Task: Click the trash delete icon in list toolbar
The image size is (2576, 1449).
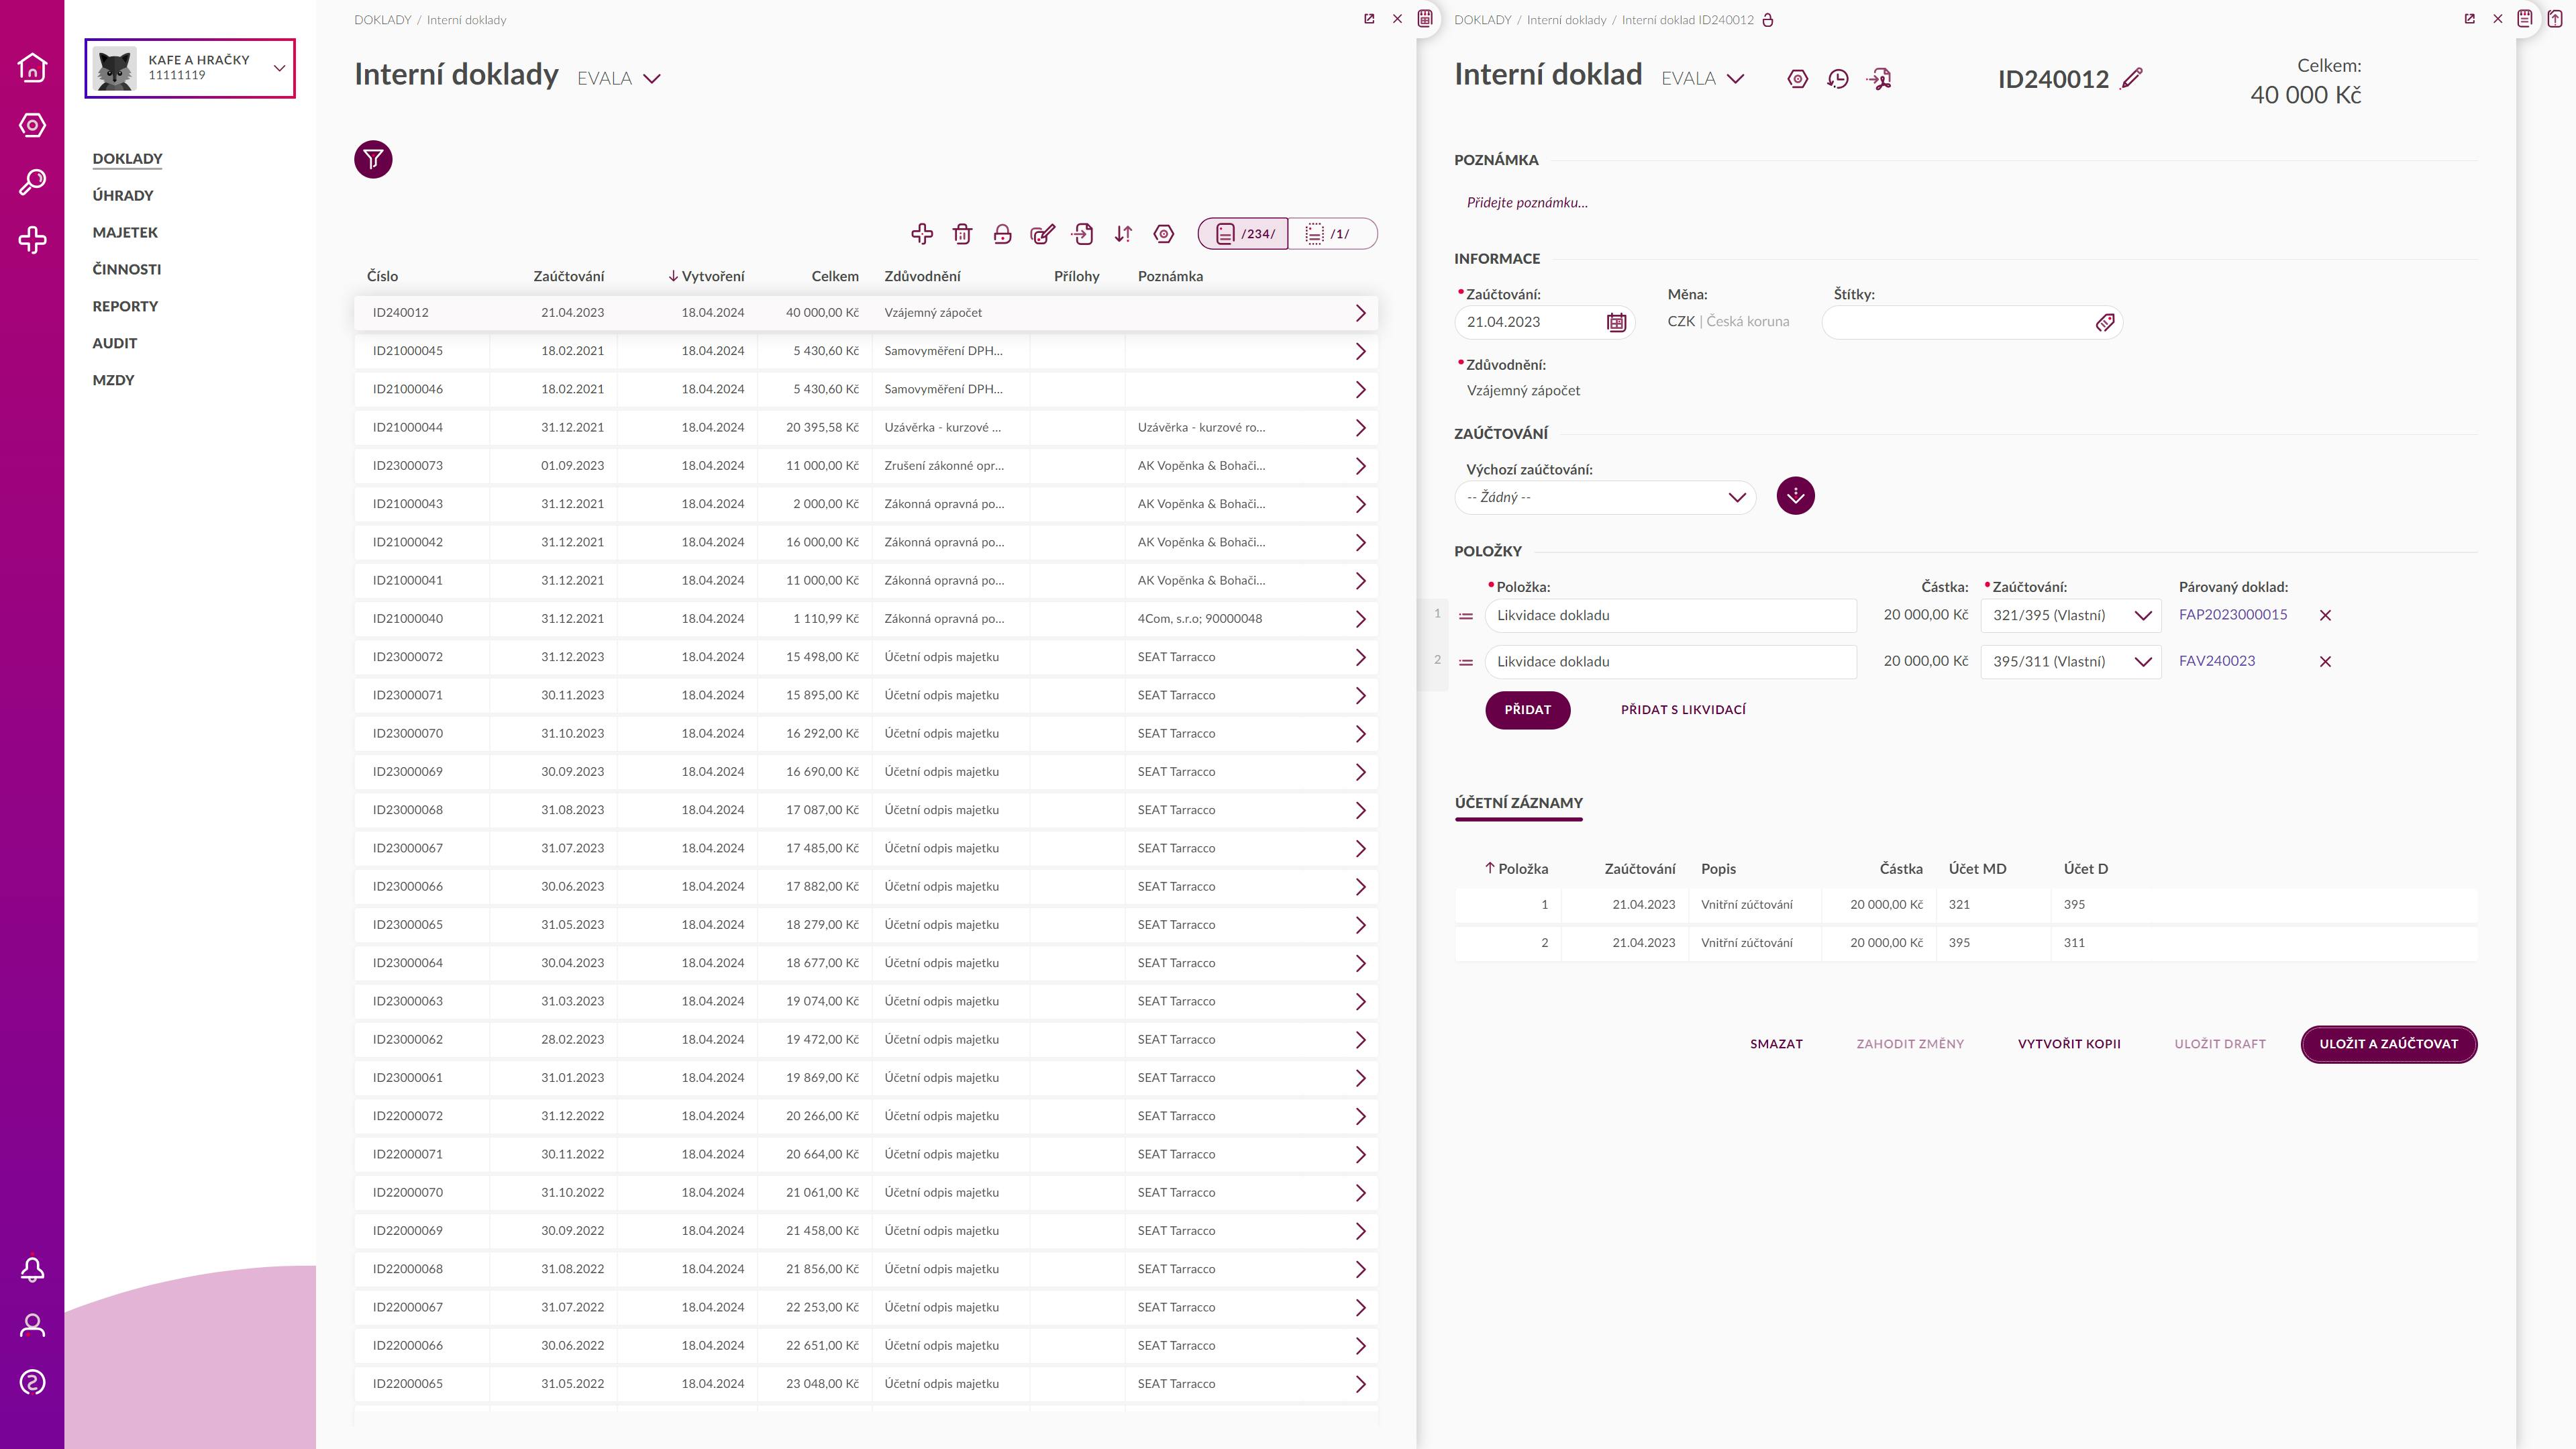Action: click(962, 234)
